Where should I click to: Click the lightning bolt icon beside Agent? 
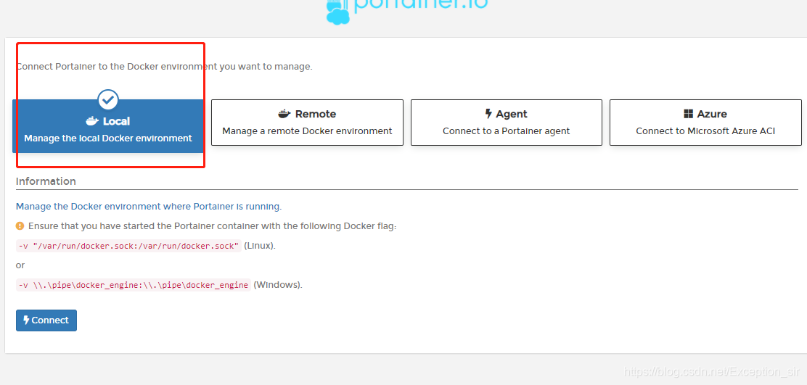488,114
